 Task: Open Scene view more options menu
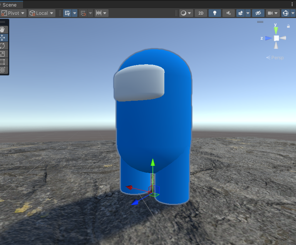click(x=292, y=5)
